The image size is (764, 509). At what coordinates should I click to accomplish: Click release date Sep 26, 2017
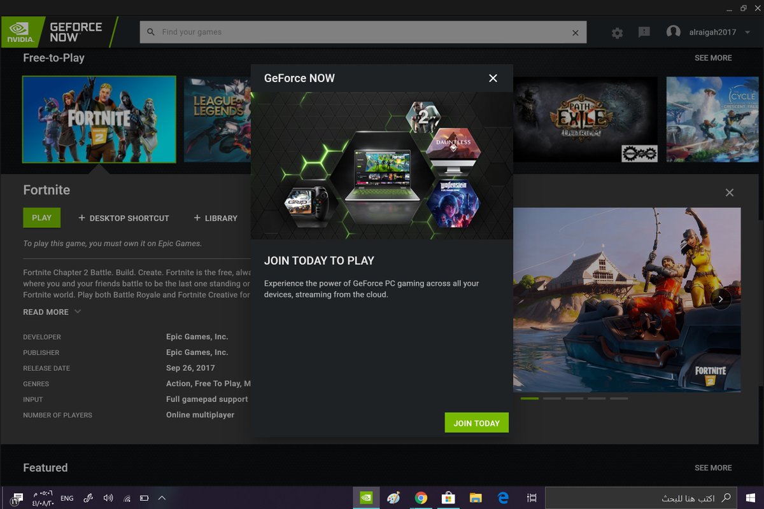[x=190, y=368]
